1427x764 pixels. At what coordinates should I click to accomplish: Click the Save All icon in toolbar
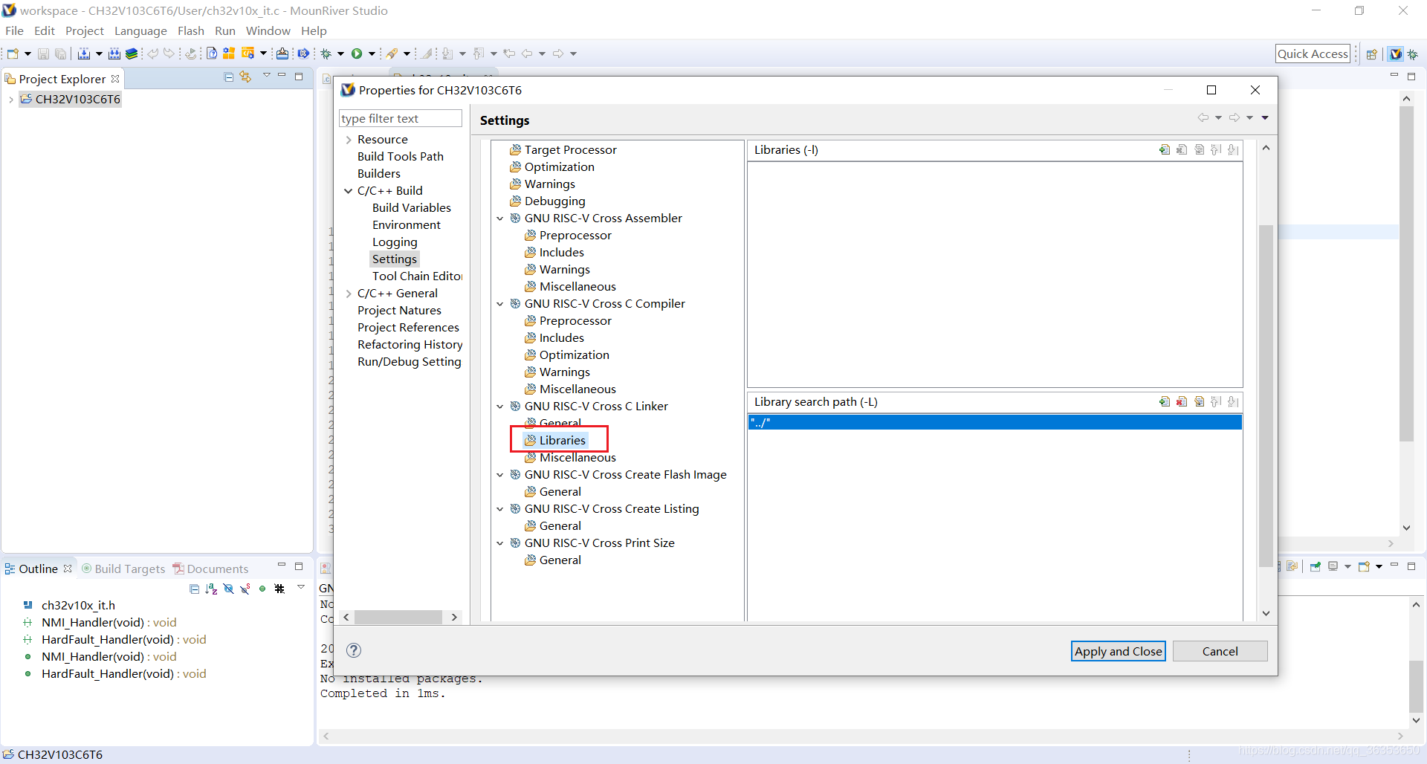(x=60, y=54)
